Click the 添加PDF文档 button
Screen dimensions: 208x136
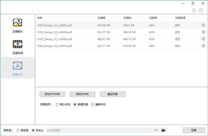[52, 94]
